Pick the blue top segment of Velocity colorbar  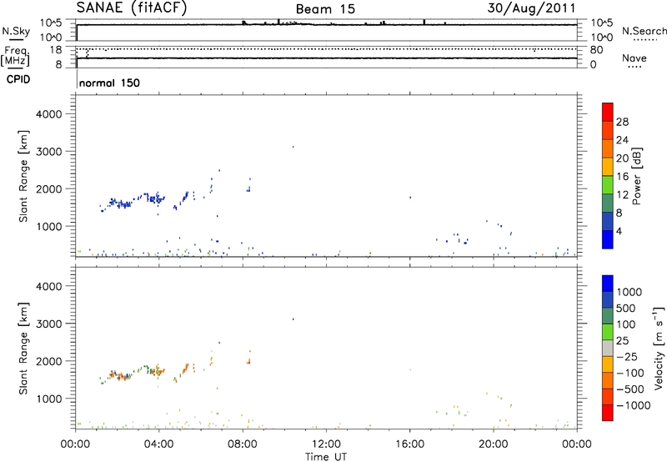click(x=608, y=284)
